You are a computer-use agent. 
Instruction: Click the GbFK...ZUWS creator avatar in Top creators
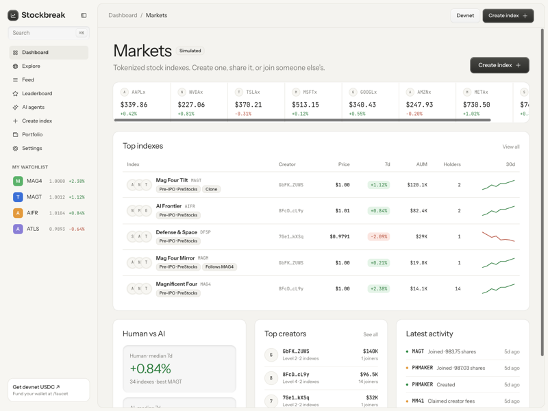tap(271, 355)
